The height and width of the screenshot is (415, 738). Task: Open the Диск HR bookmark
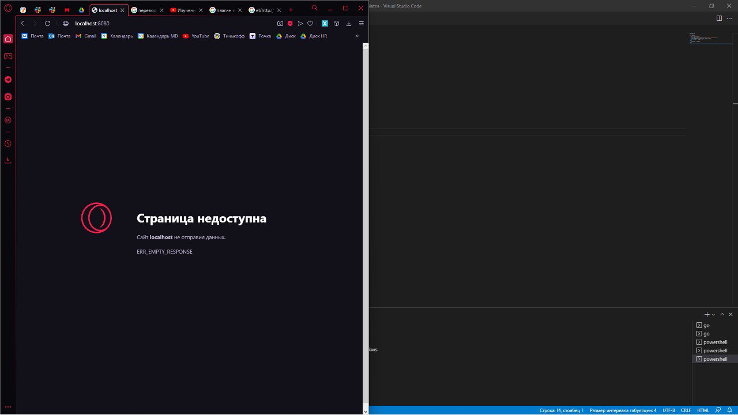(314, 36)
